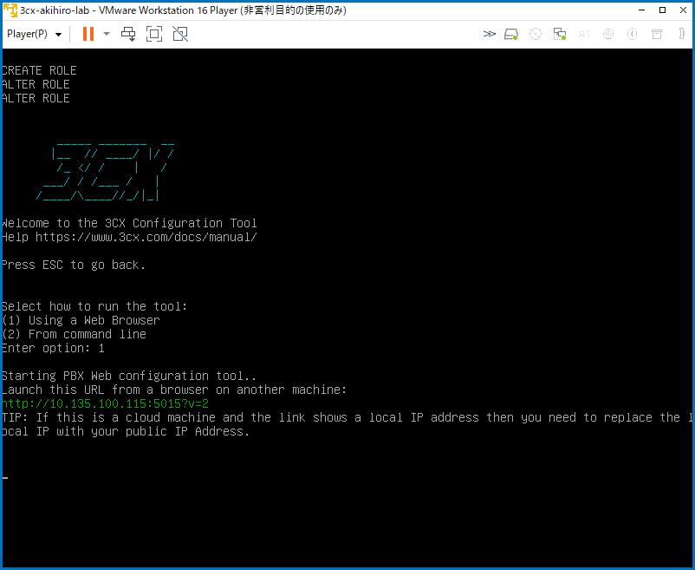Viewport: 695px width, 570px height.
Task: Send Ctrl+Alt+Del to the VM
Action: tap(128, 34)
